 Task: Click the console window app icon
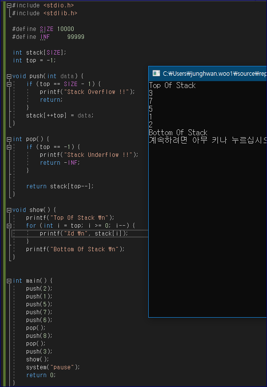click(156, 73)
